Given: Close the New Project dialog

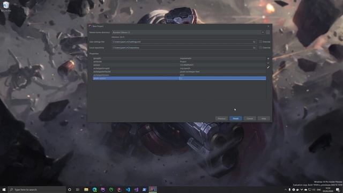Looking at the screenshot, I should [268, 26].
